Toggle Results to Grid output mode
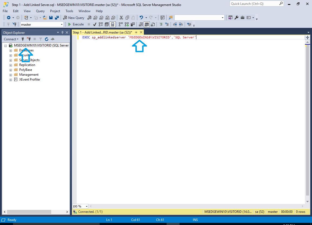Image resolution: width=312 pixels, height=225 pixels. (147, 24)
